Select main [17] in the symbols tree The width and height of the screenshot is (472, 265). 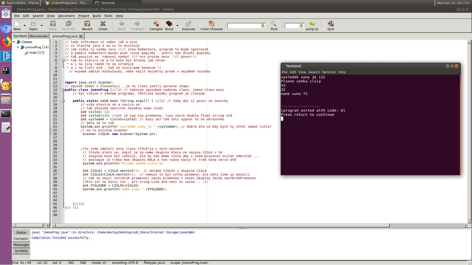37,53
